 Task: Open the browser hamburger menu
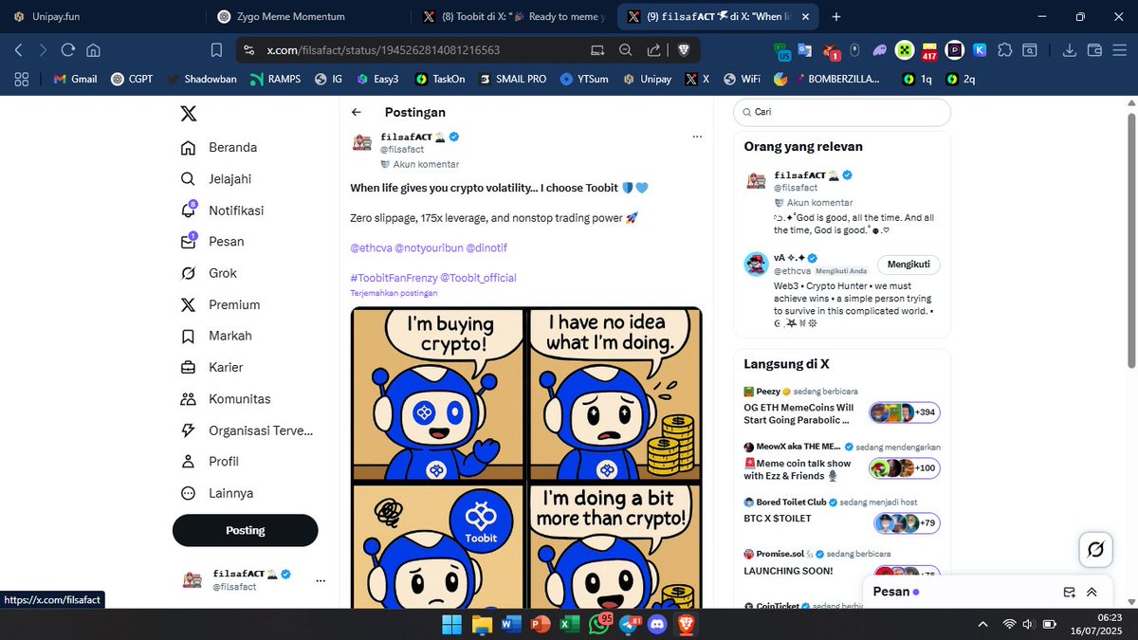click(x=1119, y=50)
